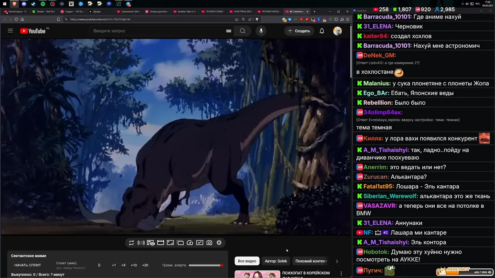Add +1 minute to split
Viewport: 495px width, 278px height.
tap(114, 265)
